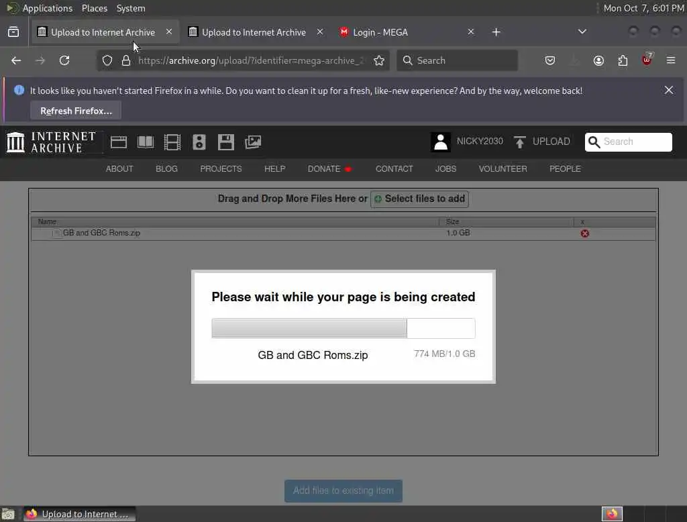This screenshot has height=522, width=687.
Task: Click the browser back arrow
Action: tap(16, 60)
